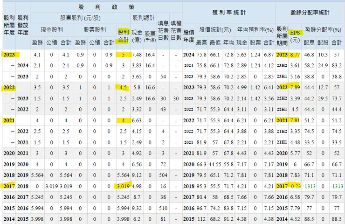The image size is (345, 224).
Task: Click the 股東股利(元/股) header
Action: pyautogui.click(x=80, y=18)
